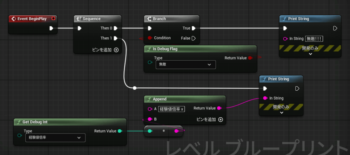Click the output exec pin of the Print String fed by Append
The height and width of the screenshot is (155, 350).
297,88
